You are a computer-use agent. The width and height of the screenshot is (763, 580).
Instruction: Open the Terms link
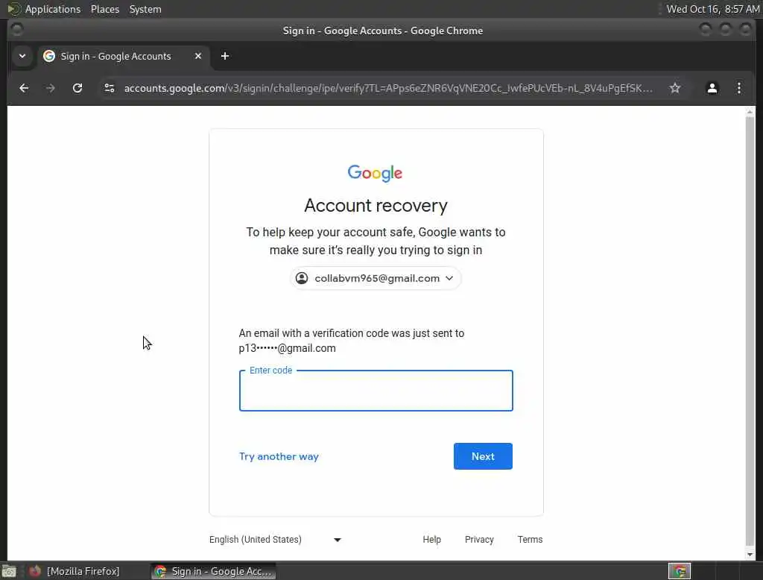530,540
